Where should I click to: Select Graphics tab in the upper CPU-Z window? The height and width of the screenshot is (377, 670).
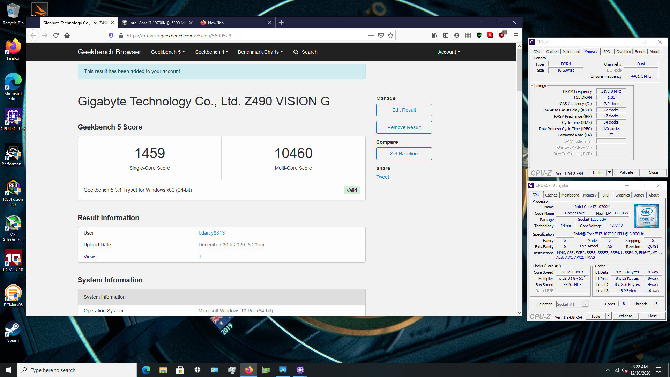click(x=623, y=52)
